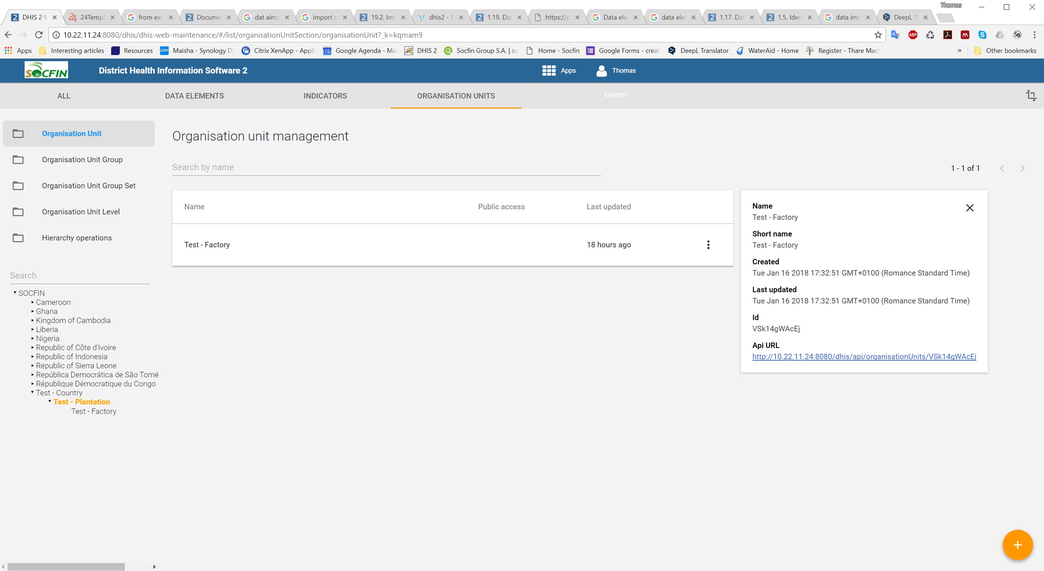Click the horizontal scrollbar at the bottom left
1044x571 pixels.
point(66,566)
